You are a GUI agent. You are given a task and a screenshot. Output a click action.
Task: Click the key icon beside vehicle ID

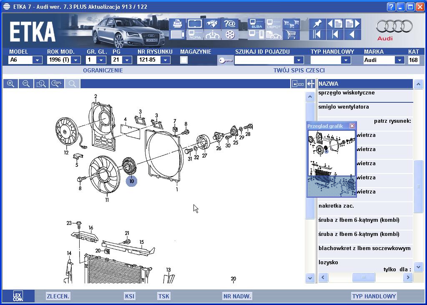point(226,60)
